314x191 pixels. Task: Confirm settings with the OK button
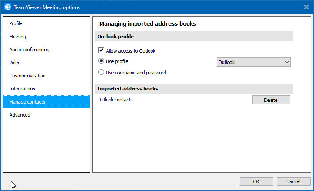257,181
